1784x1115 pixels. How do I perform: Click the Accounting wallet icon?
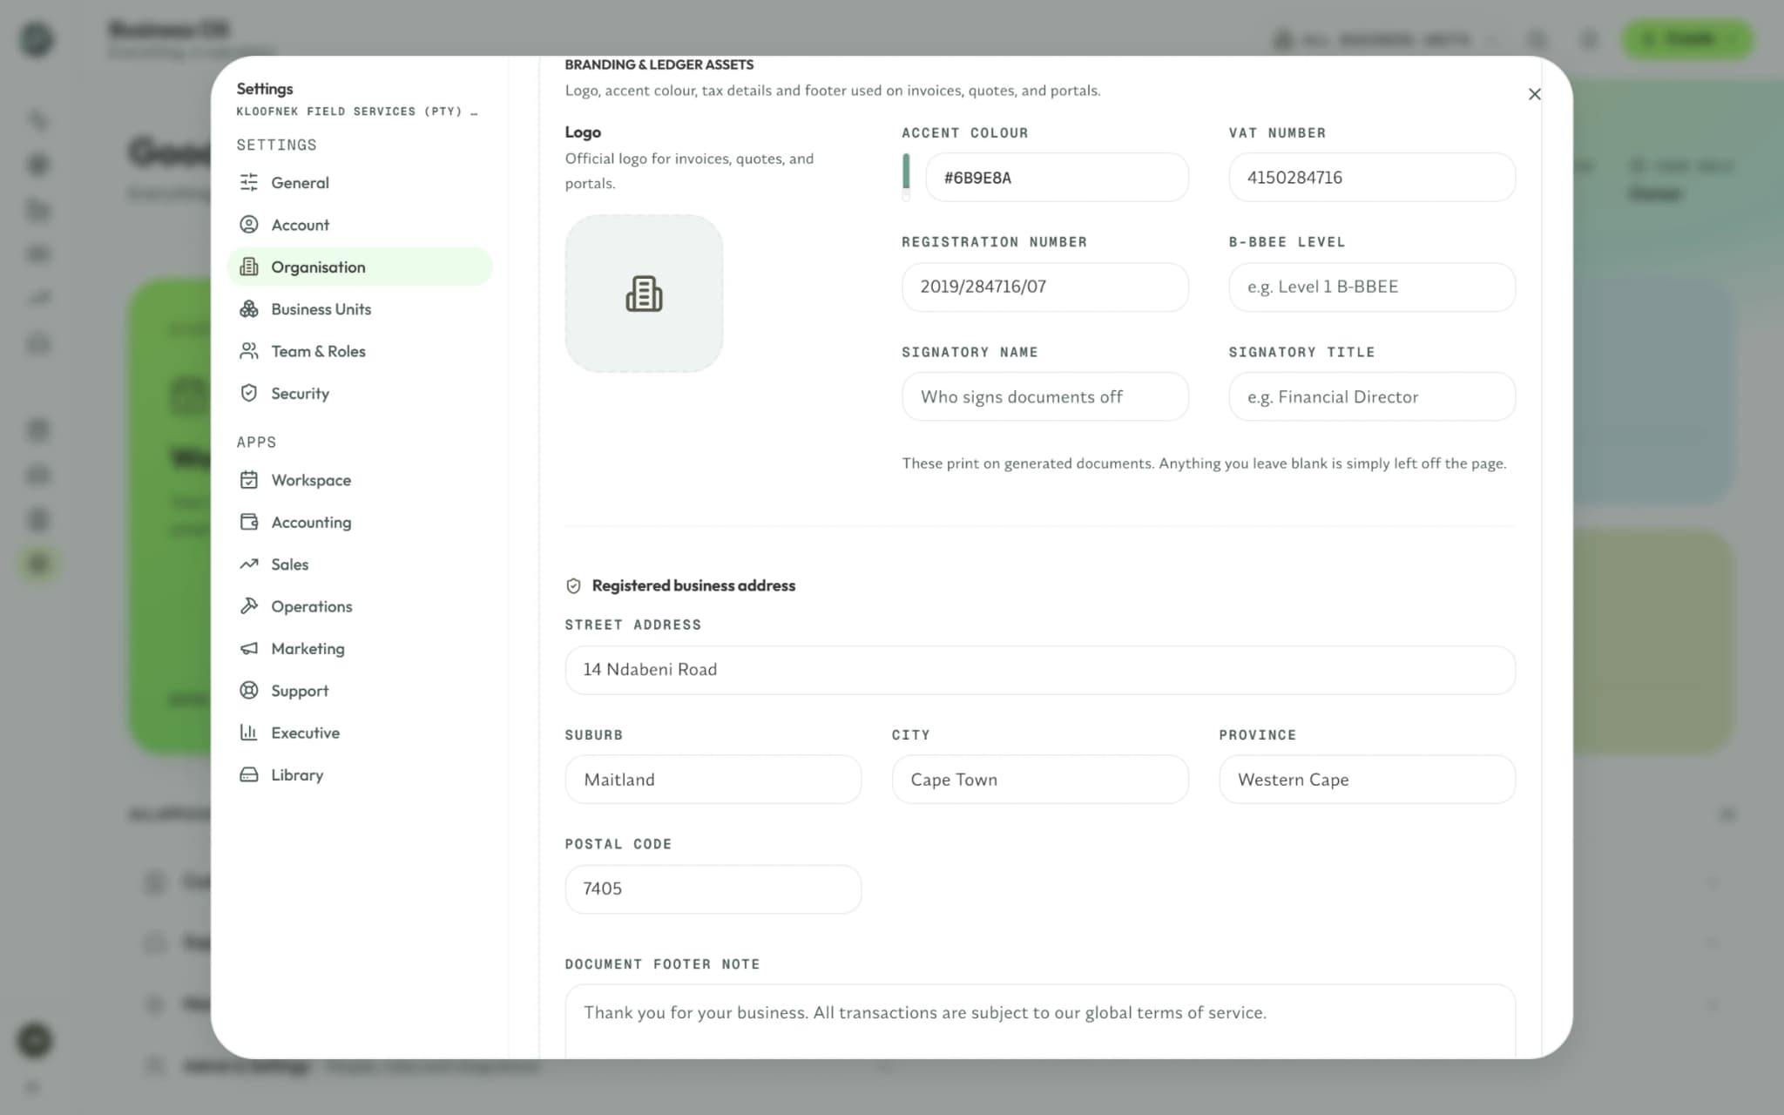[249, 522]
